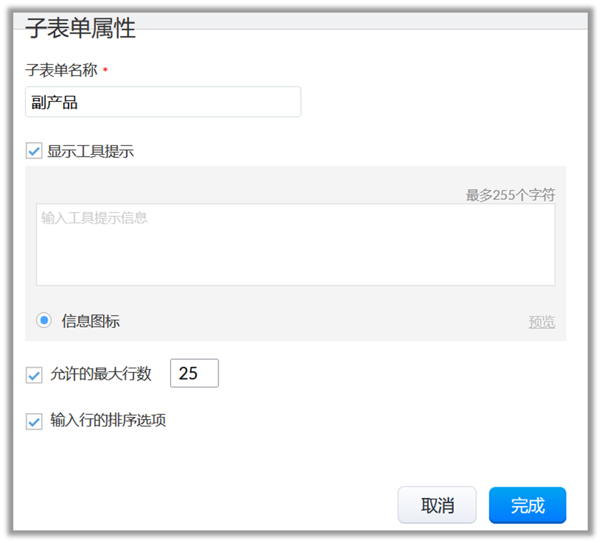Click the 子表单名称 input containing 副产品
Image resolution: width=601 pixels, height=543 pixels.
tap(163, 102)
